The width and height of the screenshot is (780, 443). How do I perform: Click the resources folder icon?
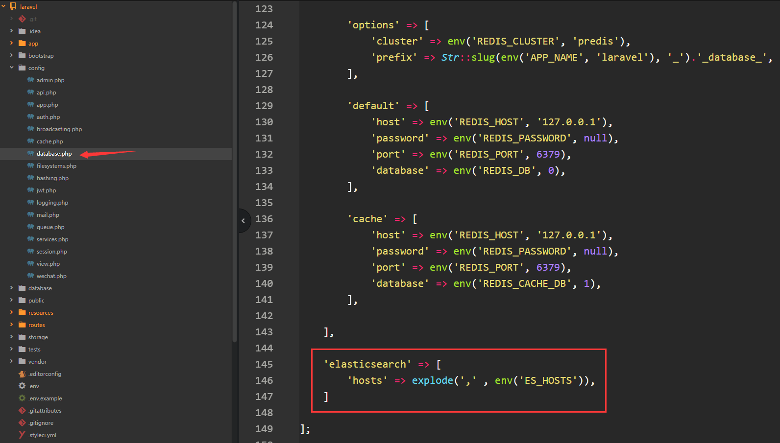(x=22, y=312)
